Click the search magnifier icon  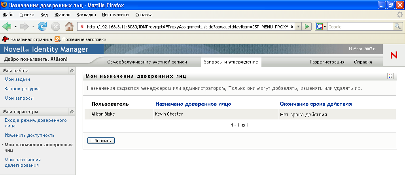point(397,26)
